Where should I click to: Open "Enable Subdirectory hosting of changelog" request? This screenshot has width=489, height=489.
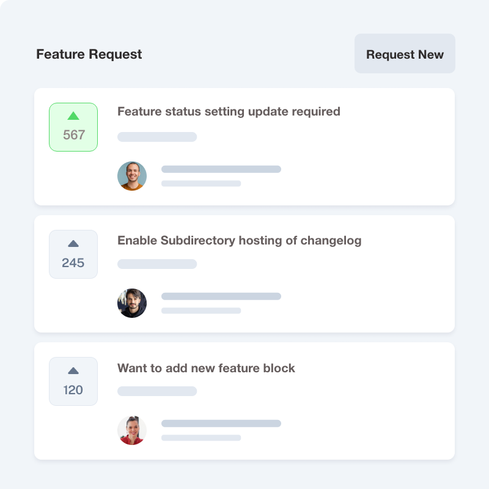click(239, 240)
